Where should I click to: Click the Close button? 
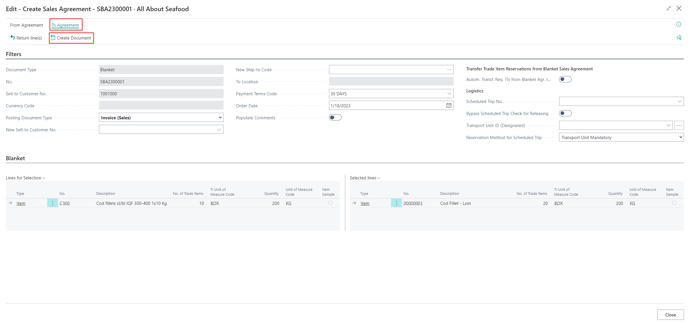[x=670, y=315]
